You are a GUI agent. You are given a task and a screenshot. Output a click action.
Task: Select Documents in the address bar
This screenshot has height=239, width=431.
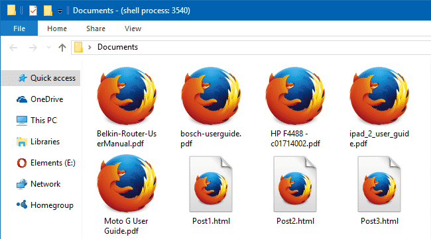click(117, 47)
